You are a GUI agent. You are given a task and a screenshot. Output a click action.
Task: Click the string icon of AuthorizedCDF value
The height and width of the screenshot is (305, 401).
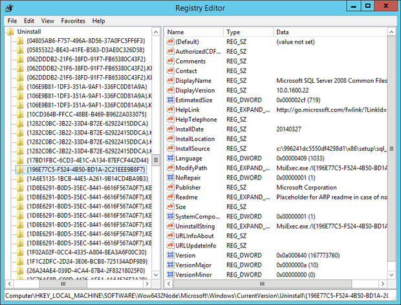(x=170, y=51)
